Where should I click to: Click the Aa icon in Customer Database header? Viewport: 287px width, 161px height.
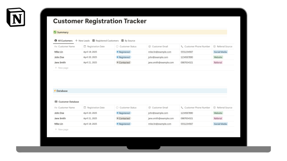(x=56, y=107)
